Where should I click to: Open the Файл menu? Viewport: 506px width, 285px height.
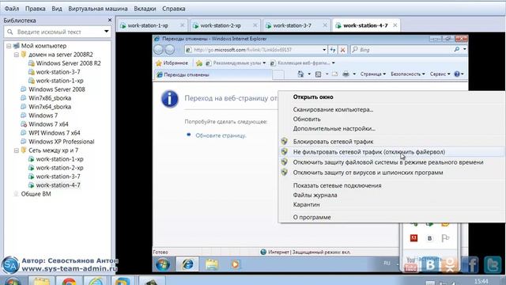tap(12, 9)
